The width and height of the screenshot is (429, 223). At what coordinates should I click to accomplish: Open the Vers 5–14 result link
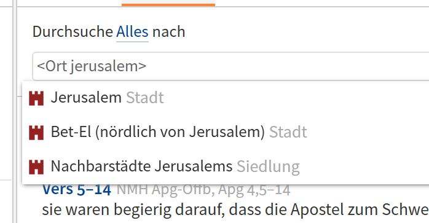point(77,190)
